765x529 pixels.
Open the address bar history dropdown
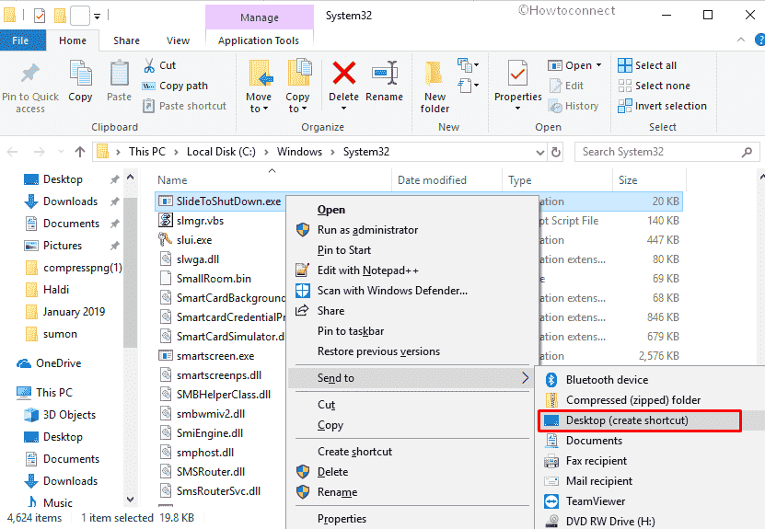coord(540,152)
